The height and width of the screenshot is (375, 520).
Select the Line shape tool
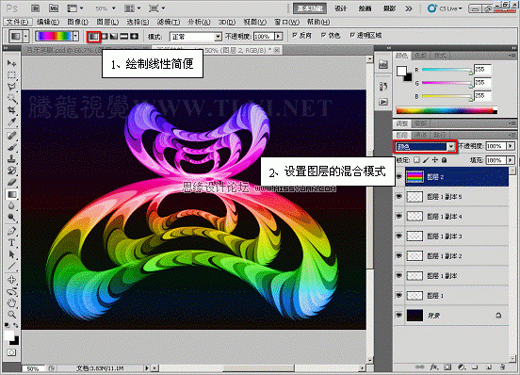11,266
